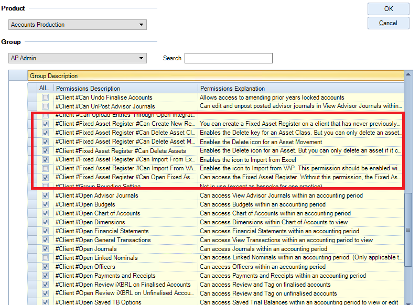Image resolution: width=420 pixels, height=305 pixels.
Task: Uncheck the Open Chart of Accounts checkbox
Action: [x=46, y=213]
